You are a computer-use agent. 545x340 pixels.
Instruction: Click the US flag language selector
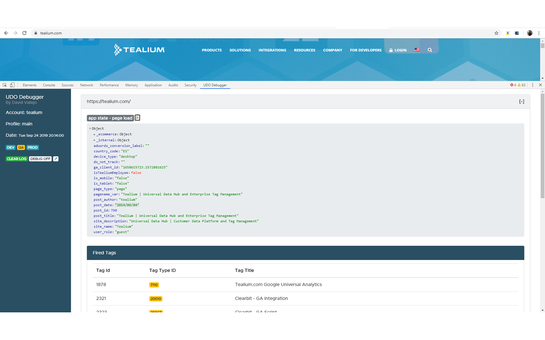(x=417, y=50)
